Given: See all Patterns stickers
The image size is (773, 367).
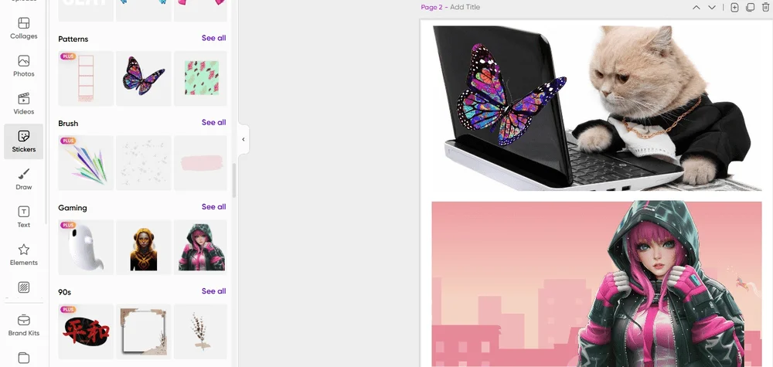Looking at the screenshot, I should (214, 38).
